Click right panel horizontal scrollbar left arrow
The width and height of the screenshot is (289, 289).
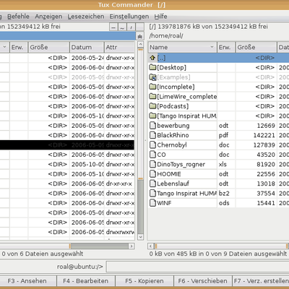pos(150,246)
